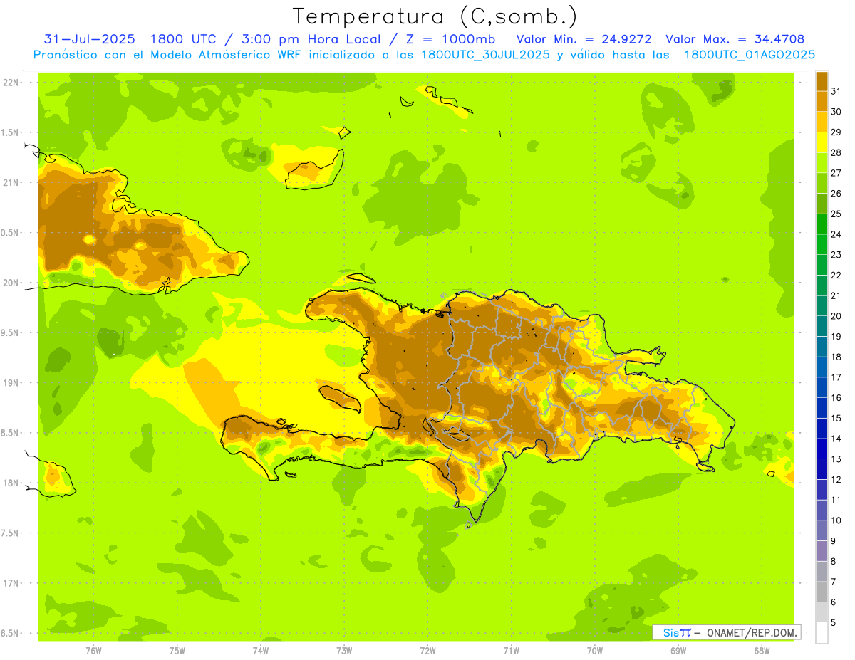Click '1800UTC_30JUL2025' initialization time text

click(484, 55)
